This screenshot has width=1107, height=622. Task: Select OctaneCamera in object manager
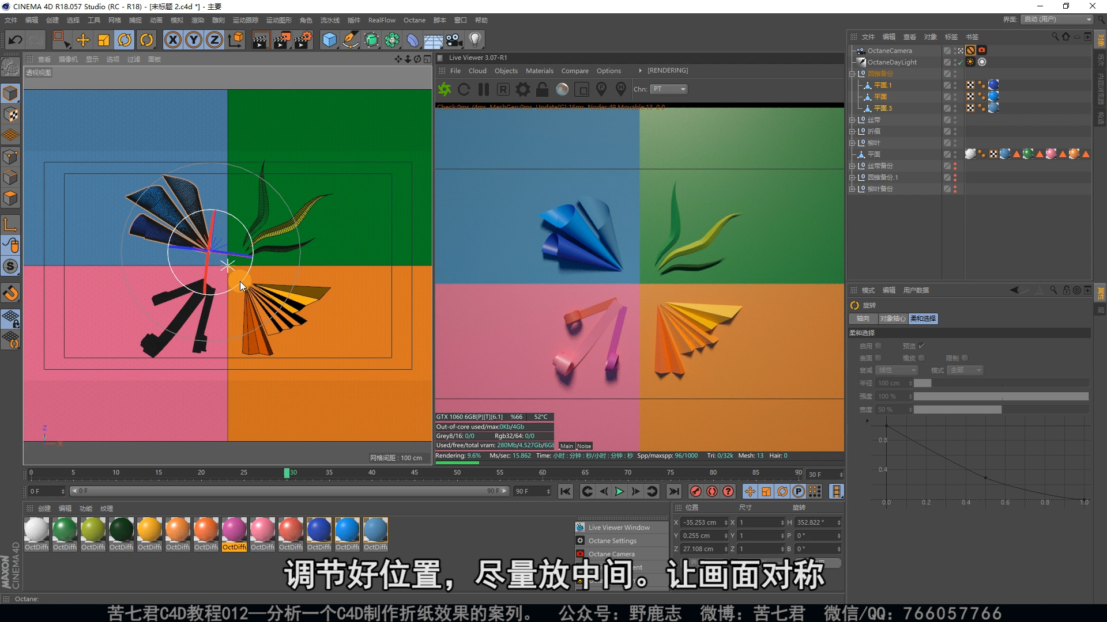[x=890, y=51]
